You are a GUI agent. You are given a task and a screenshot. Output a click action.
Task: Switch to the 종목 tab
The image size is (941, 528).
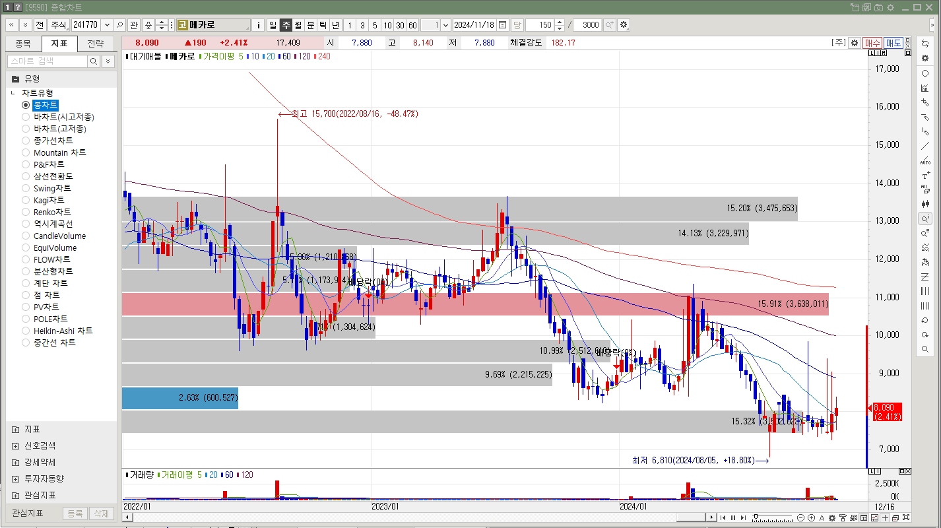(23, 44)
